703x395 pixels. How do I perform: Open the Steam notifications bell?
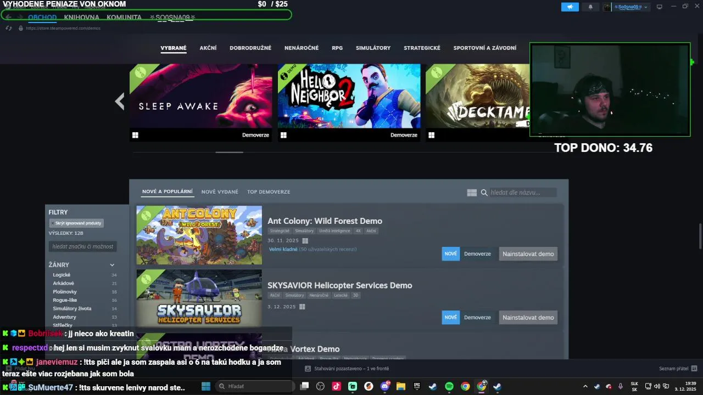(590, 7)
